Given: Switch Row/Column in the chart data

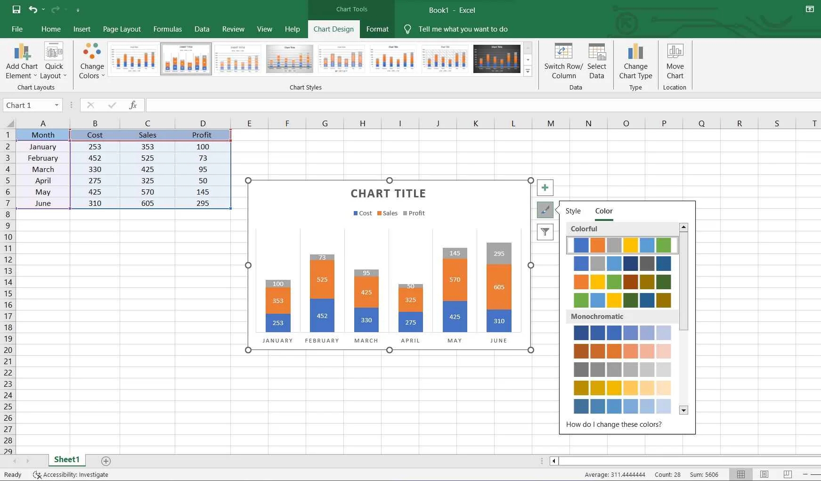Looking at the screenshot, I should (x=562, y=60).
